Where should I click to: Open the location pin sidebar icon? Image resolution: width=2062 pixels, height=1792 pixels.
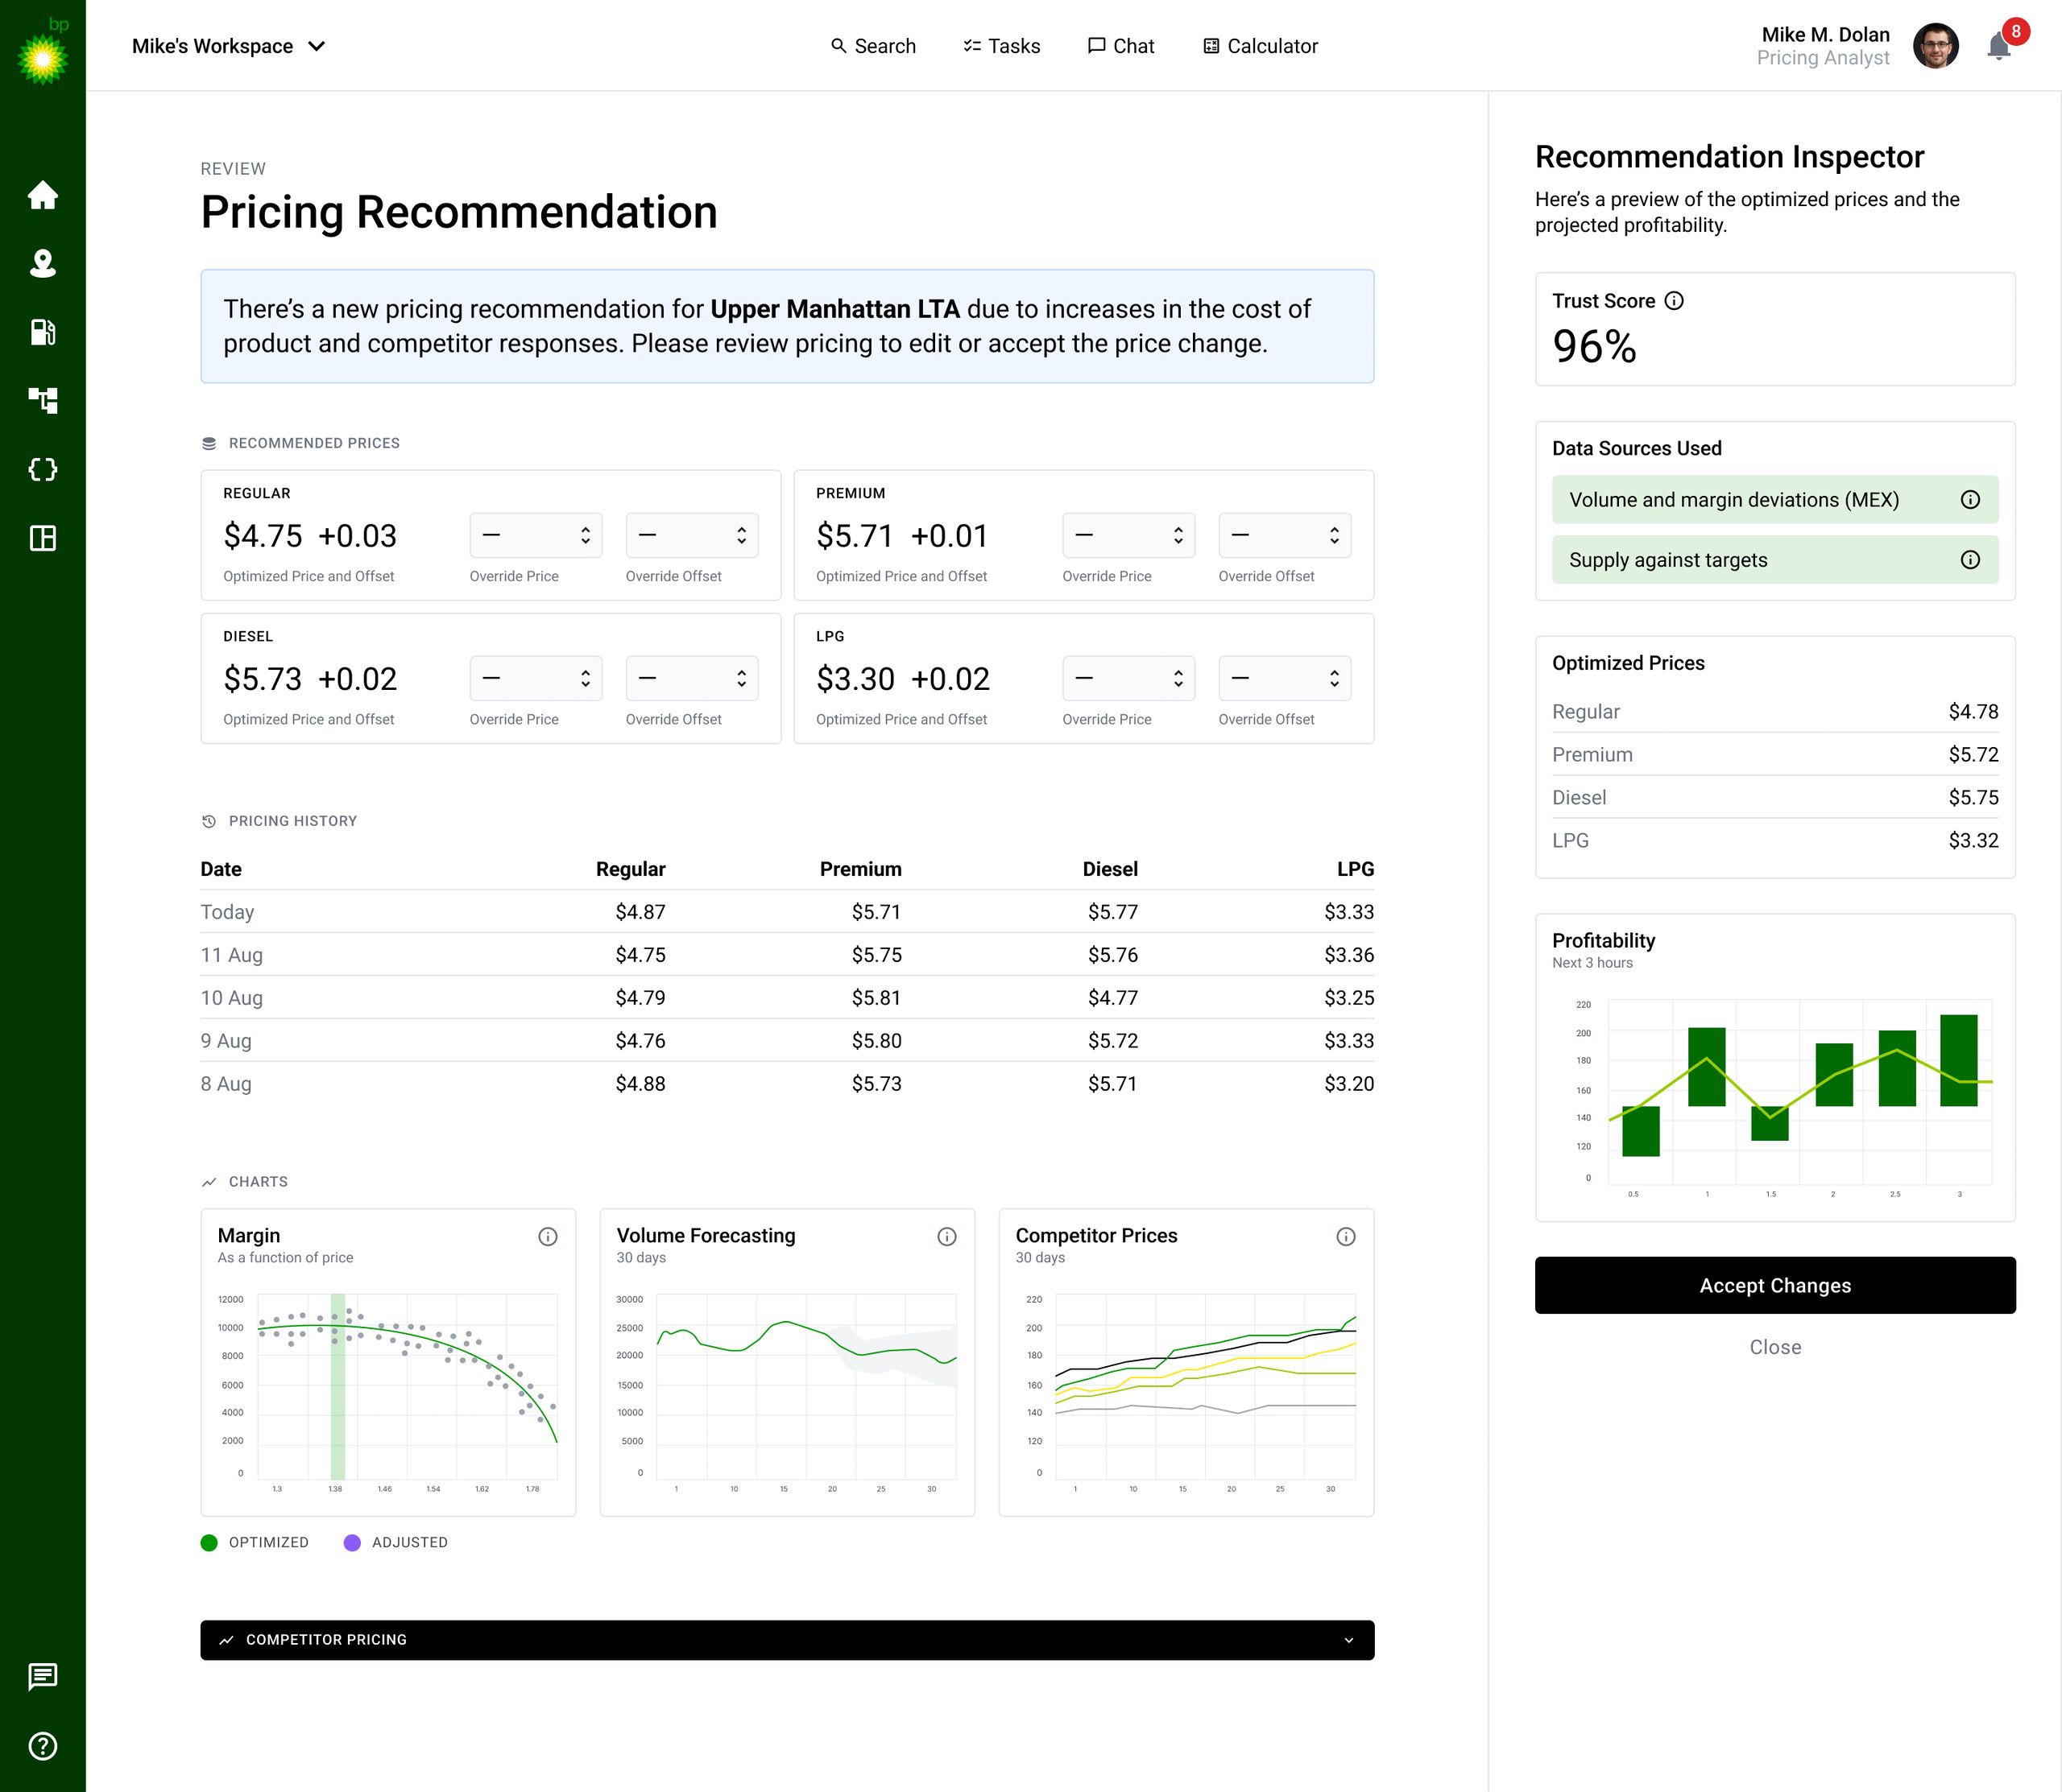43,263
